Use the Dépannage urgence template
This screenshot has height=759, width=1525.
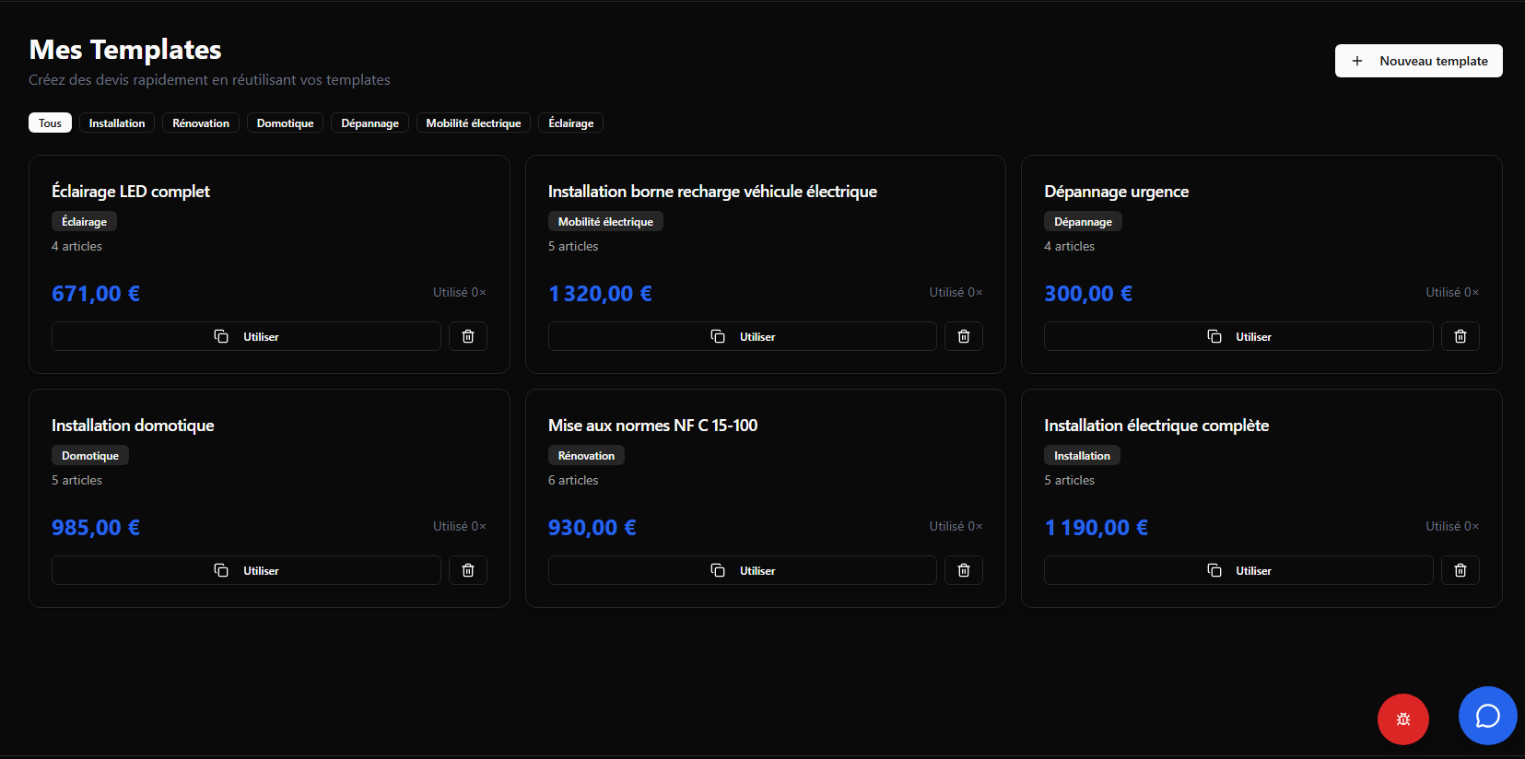pos(1238,336)
